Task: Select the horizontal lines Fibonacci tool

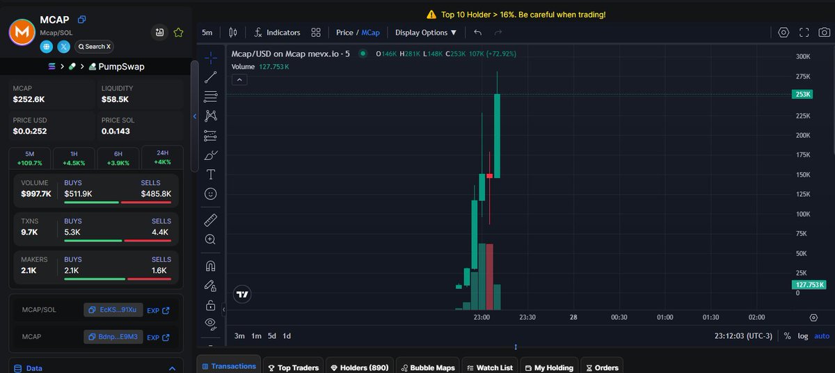Action: coord(211,97)
